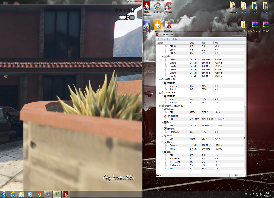Click the Min column header
This screenshot has width=274, height=198.
point(207,43)
